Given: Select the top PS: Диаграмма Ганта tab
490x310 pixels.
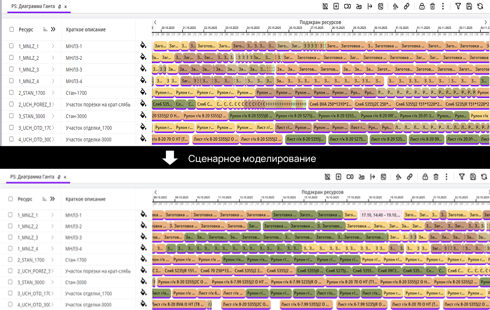Looking at the screenshot, I should click(x=33, y=6).
